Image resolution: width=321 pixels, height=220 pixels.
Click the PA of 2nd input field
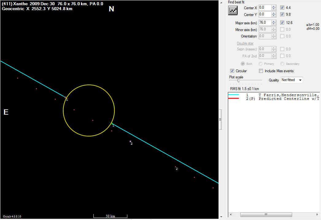(x=265, y=56)
